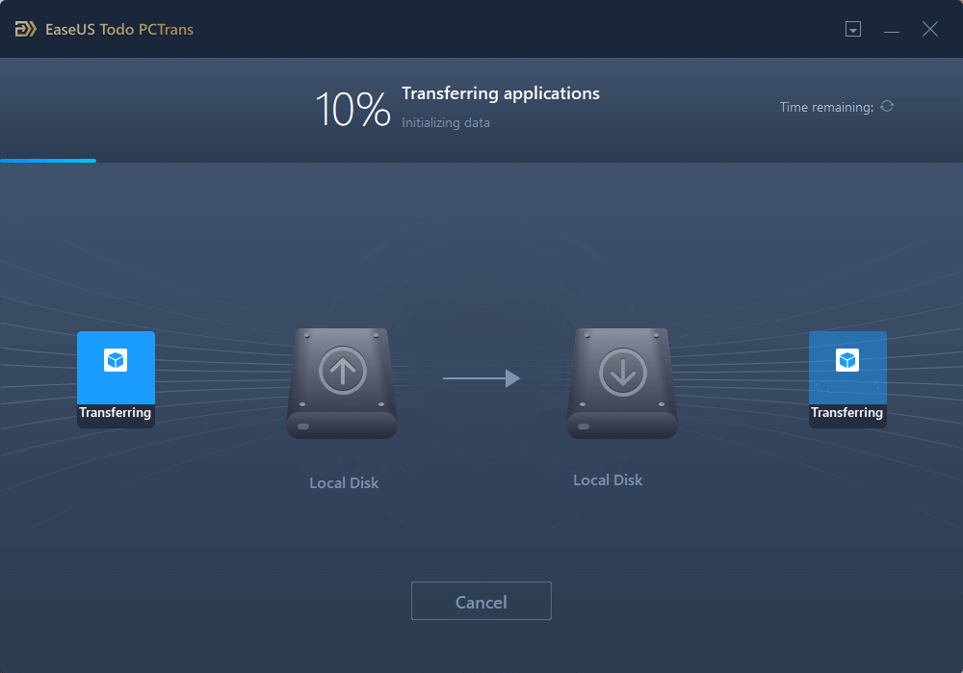This screenshot has height=673, width=963.
Task: Click the cube glyph inside the left Transferring tile
Action: (116, 358)
